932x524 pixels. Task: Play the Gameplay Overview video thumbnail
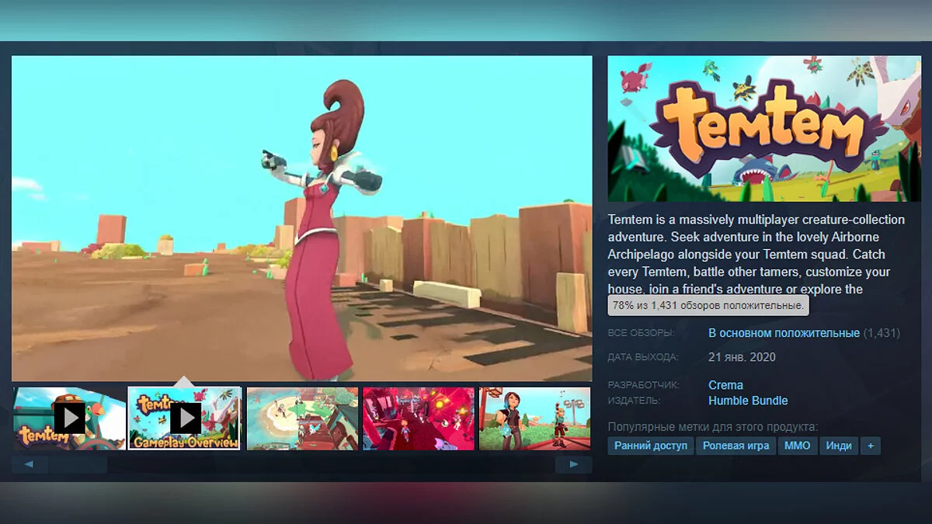[185, 418]
